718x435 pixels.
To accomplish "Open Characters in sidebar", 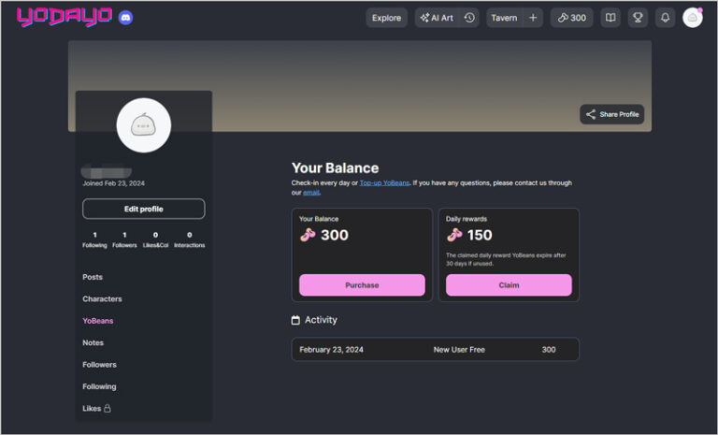I will click(x=102, y=298).
